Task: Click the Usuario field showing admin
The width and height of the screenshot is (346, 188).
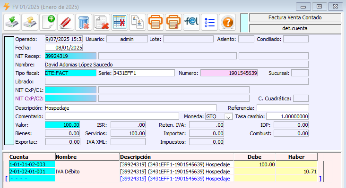Action: pyautogui.click(x=127, y=39)
